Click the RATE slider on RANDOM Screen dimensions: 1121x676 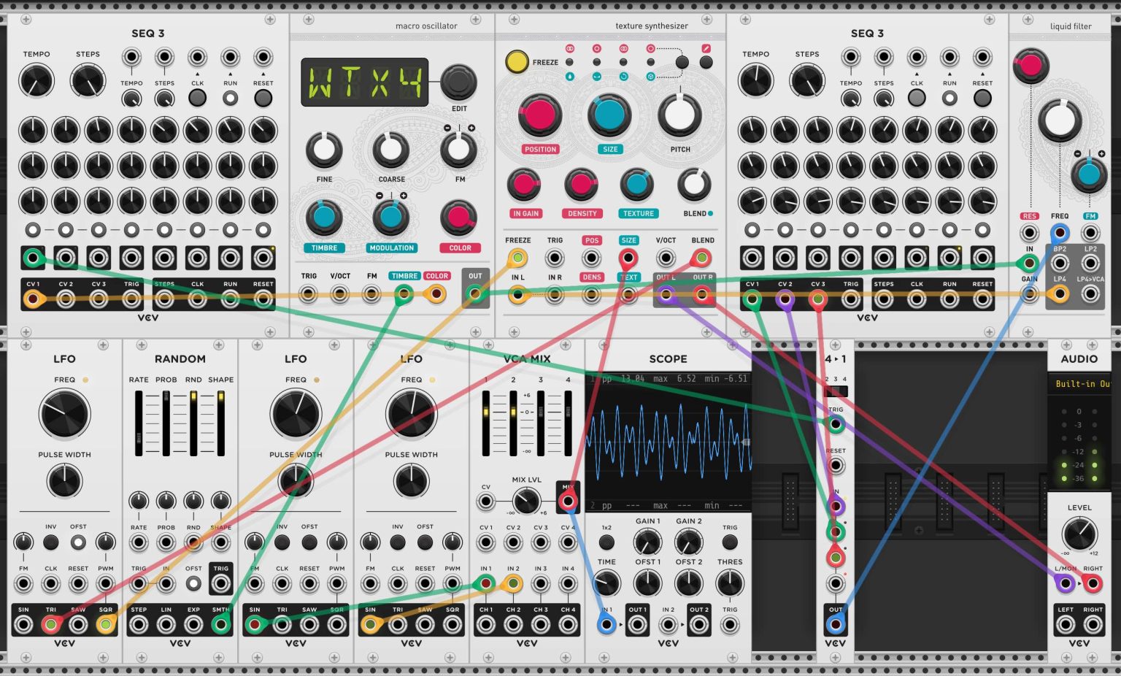139,423
